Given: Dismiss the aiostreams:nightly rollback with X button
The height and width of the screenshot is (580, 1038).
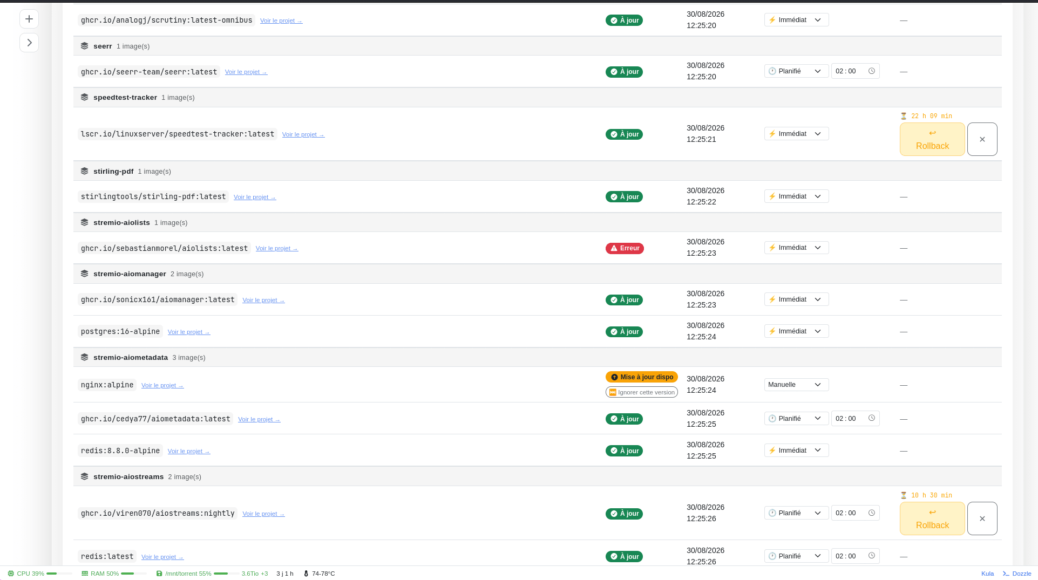Looking at the screenshot, I should pos(982,518).
